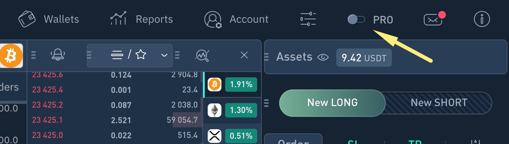Expand the order book/favorites dropdown chevron
The image size is (509, 144).
pos(164,55)
